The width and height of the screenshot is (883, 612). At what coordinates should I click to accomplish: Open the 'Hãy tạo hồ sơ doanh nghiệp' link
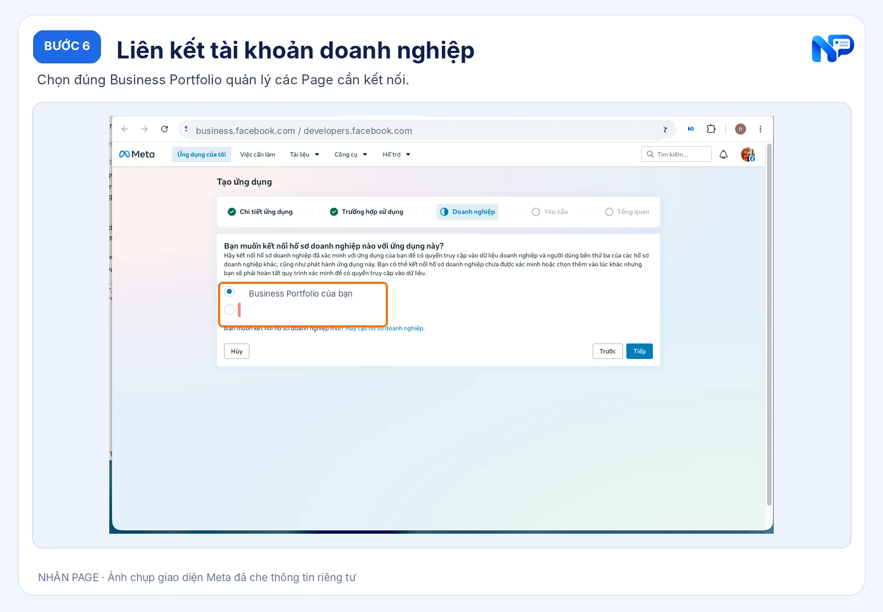tap(385, 329)
